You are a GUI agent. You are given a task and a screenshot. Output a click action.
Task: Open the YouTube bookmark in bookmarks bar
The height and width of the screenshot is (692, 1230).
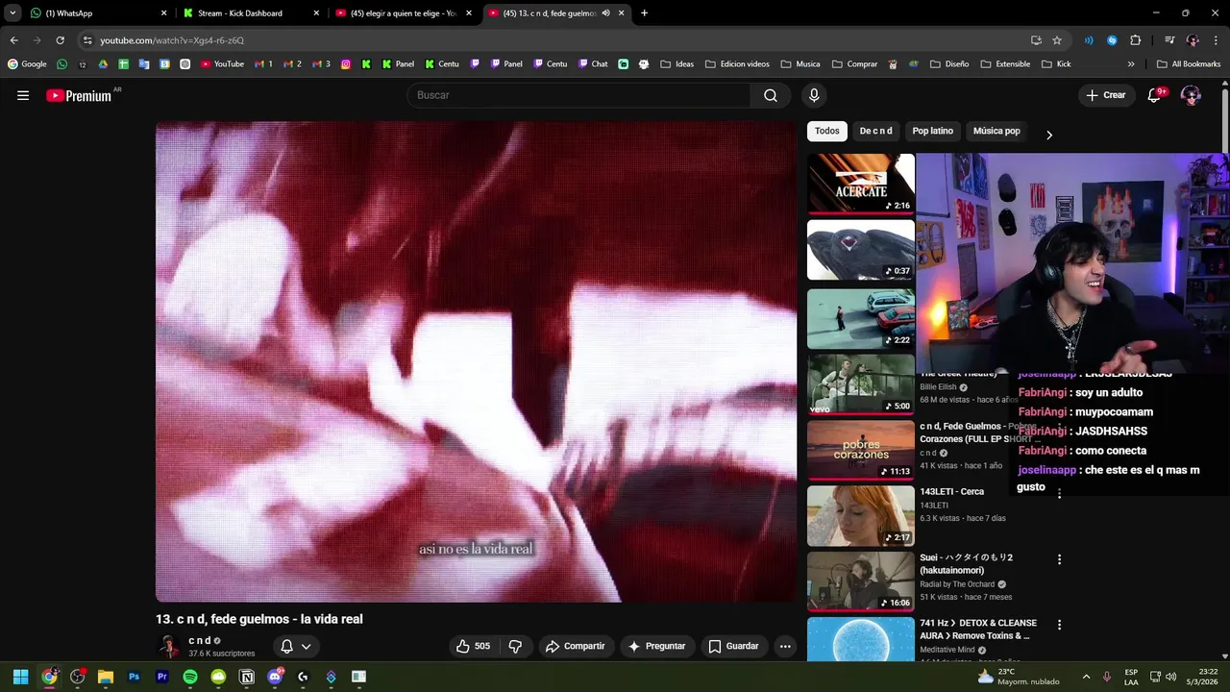pyautogui.click(x=222, y=64)
